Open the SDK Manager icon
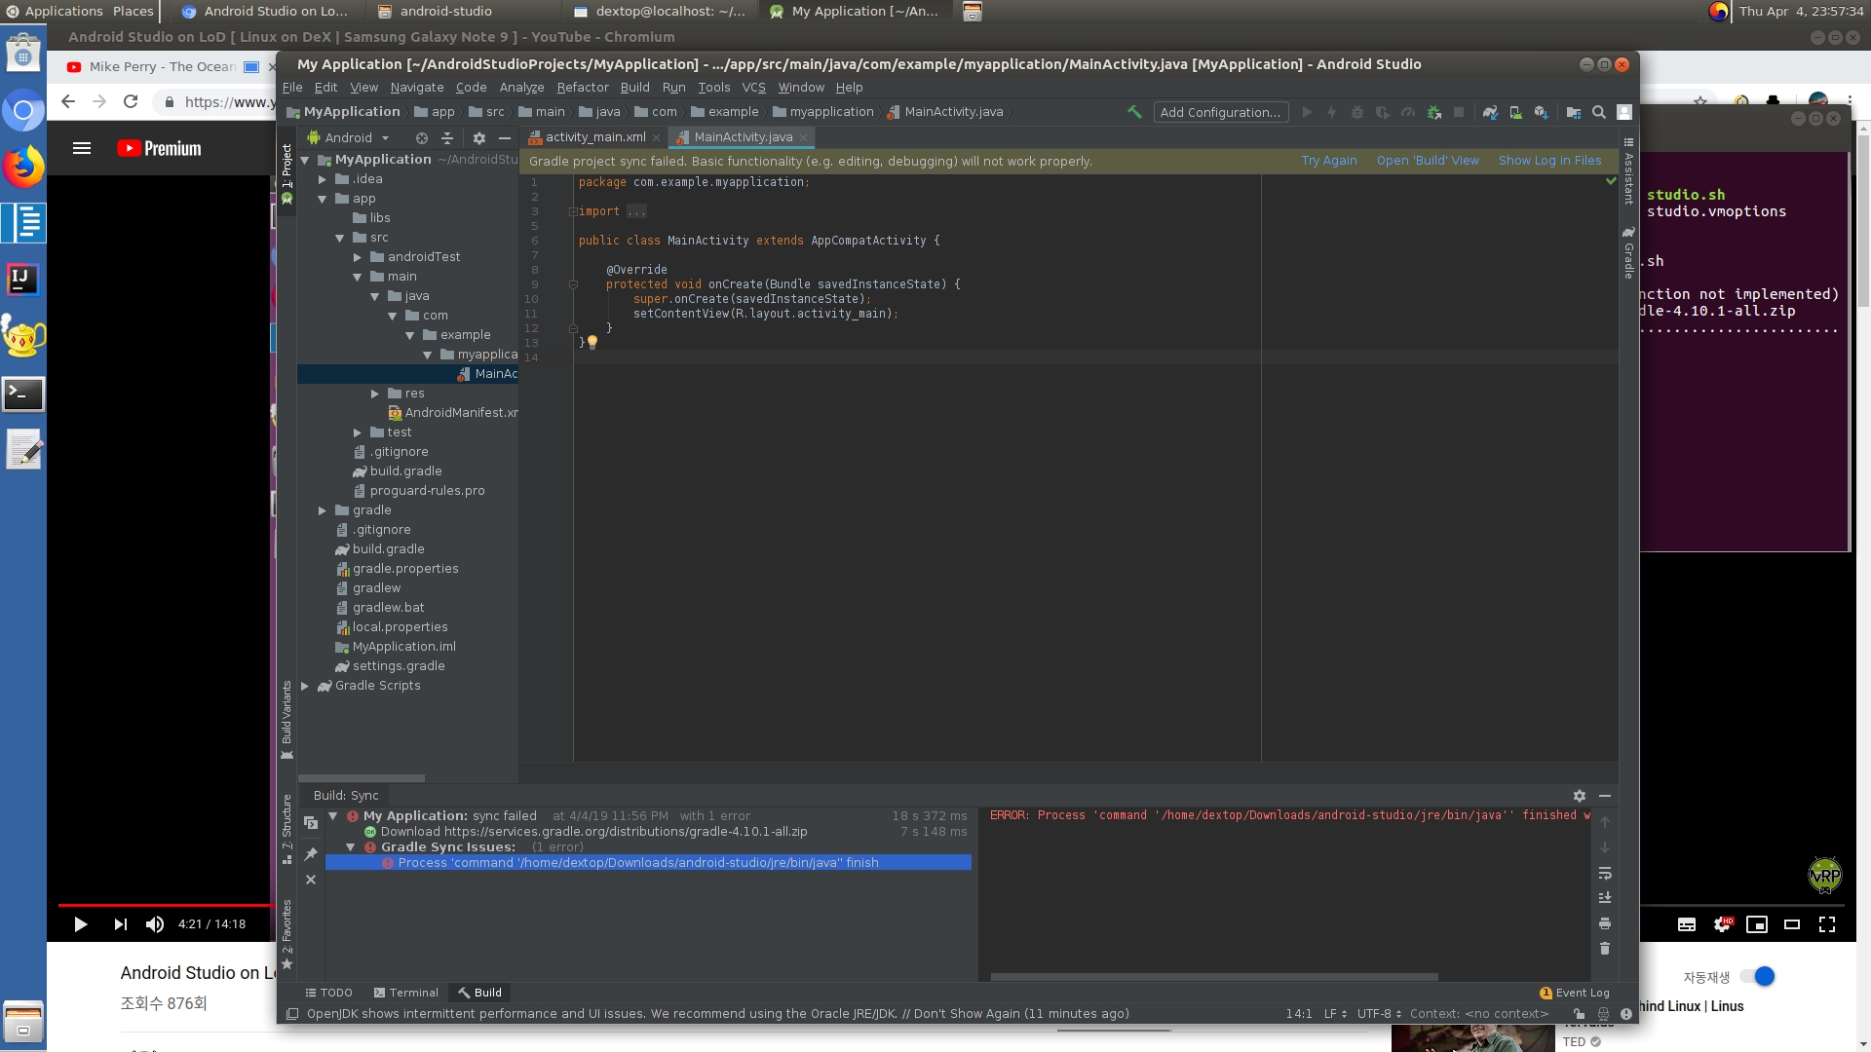The image size is (1871, 1052). pos(1541,112)
